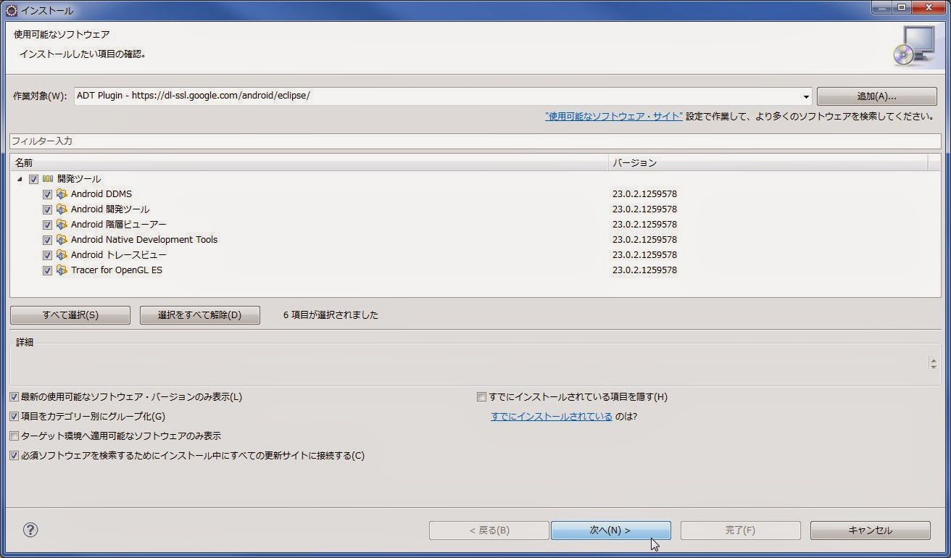
Task: Sort by the 名前 column header
Action: (x=309, y=163)
